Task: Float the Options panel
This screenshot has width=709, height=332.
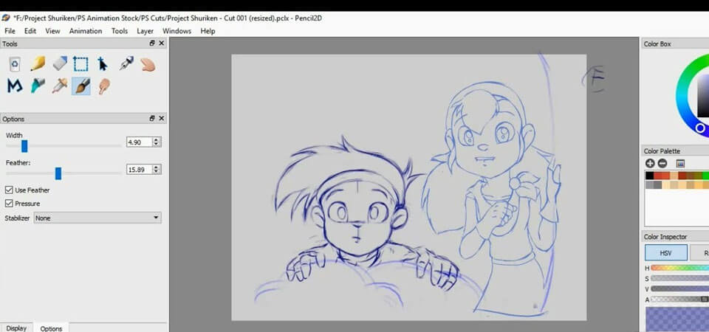Action: (152, 118)
